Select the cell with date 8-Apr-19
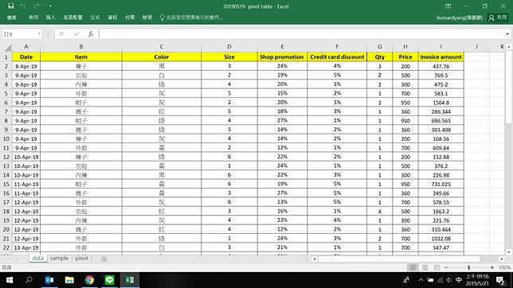The height and width of the screenshot is (288, 513). (x=26, y=66)
